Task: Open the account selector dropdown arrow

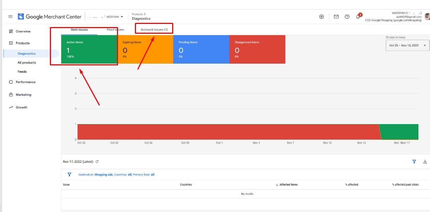Action: [122, 17]
